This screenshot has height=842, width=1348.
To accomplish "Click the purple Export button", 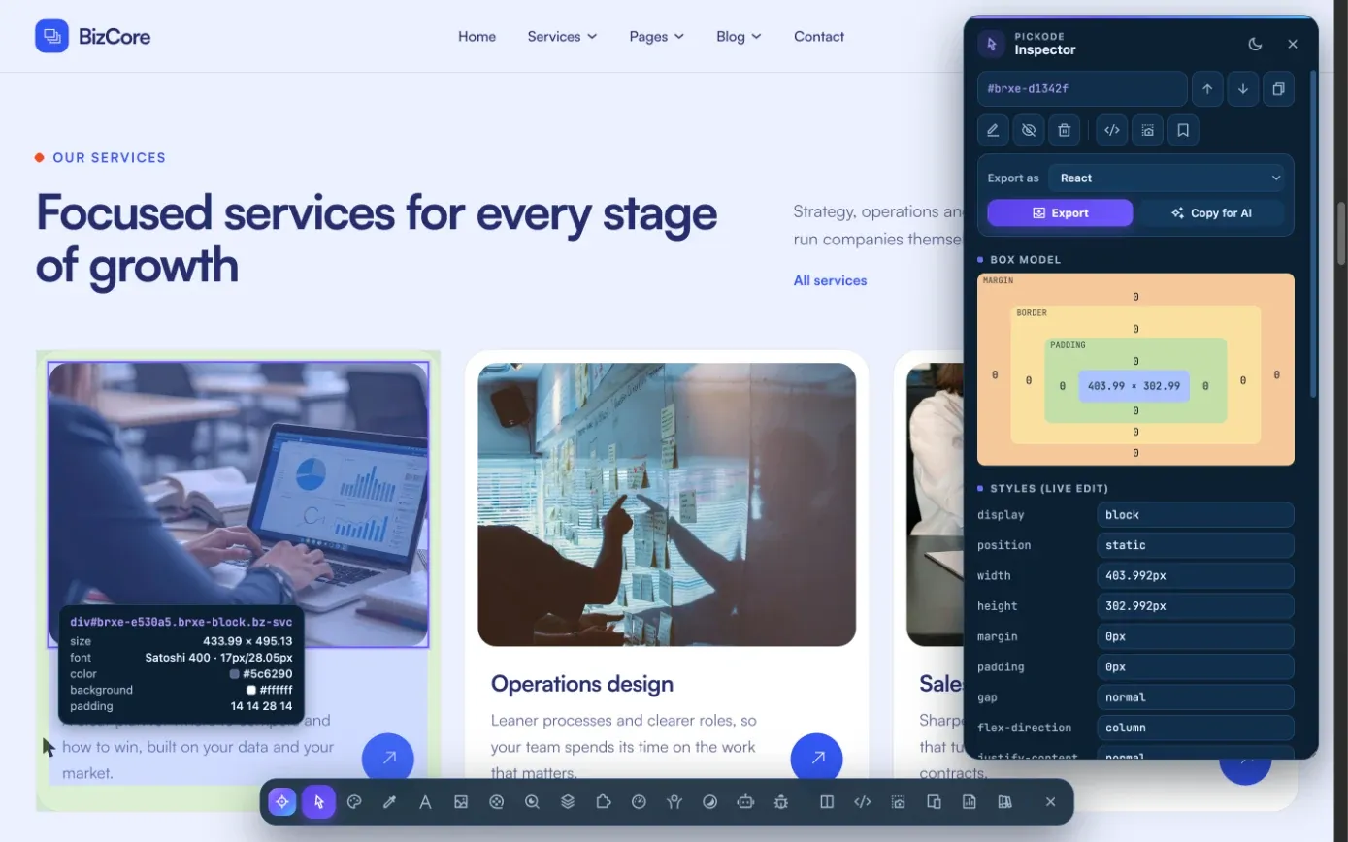I will click(1060, 212).
